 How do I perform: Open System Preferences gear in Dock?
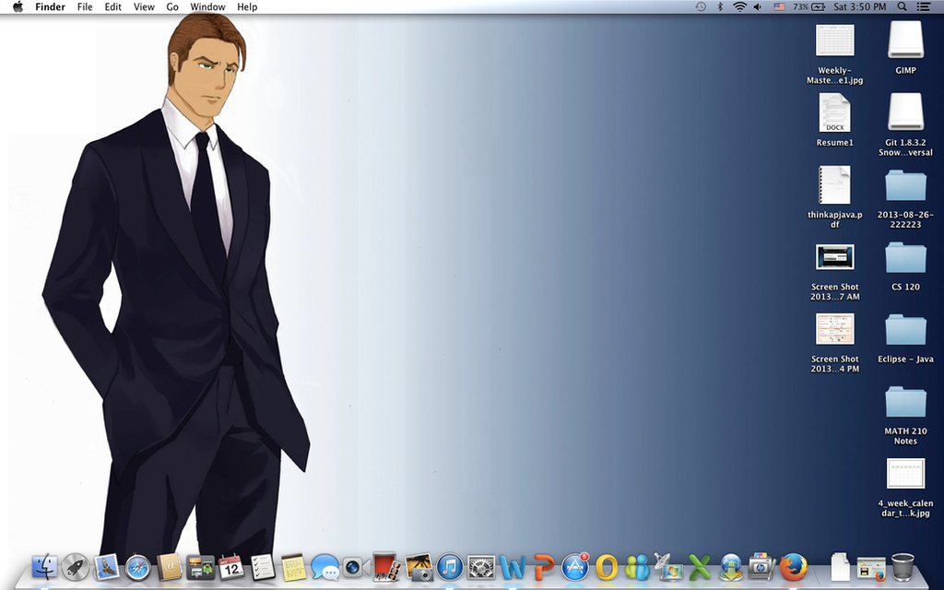coord(481,567)
